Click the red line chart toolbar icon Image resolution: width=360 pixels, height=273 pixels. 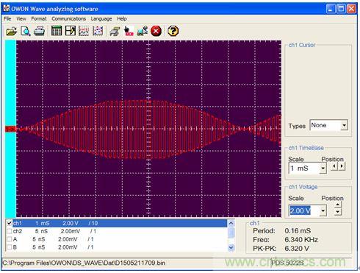point(84,31)
